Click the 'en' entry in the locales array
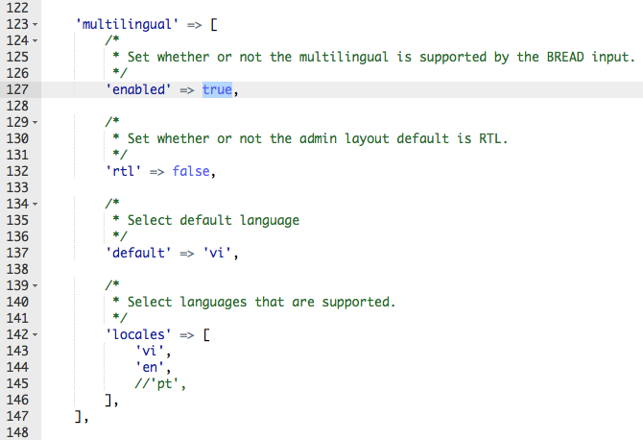 coord(150,367)
